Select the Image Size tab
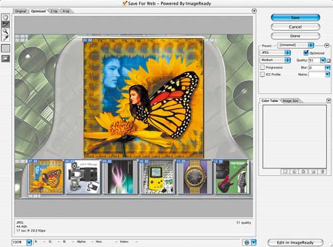 290,101
